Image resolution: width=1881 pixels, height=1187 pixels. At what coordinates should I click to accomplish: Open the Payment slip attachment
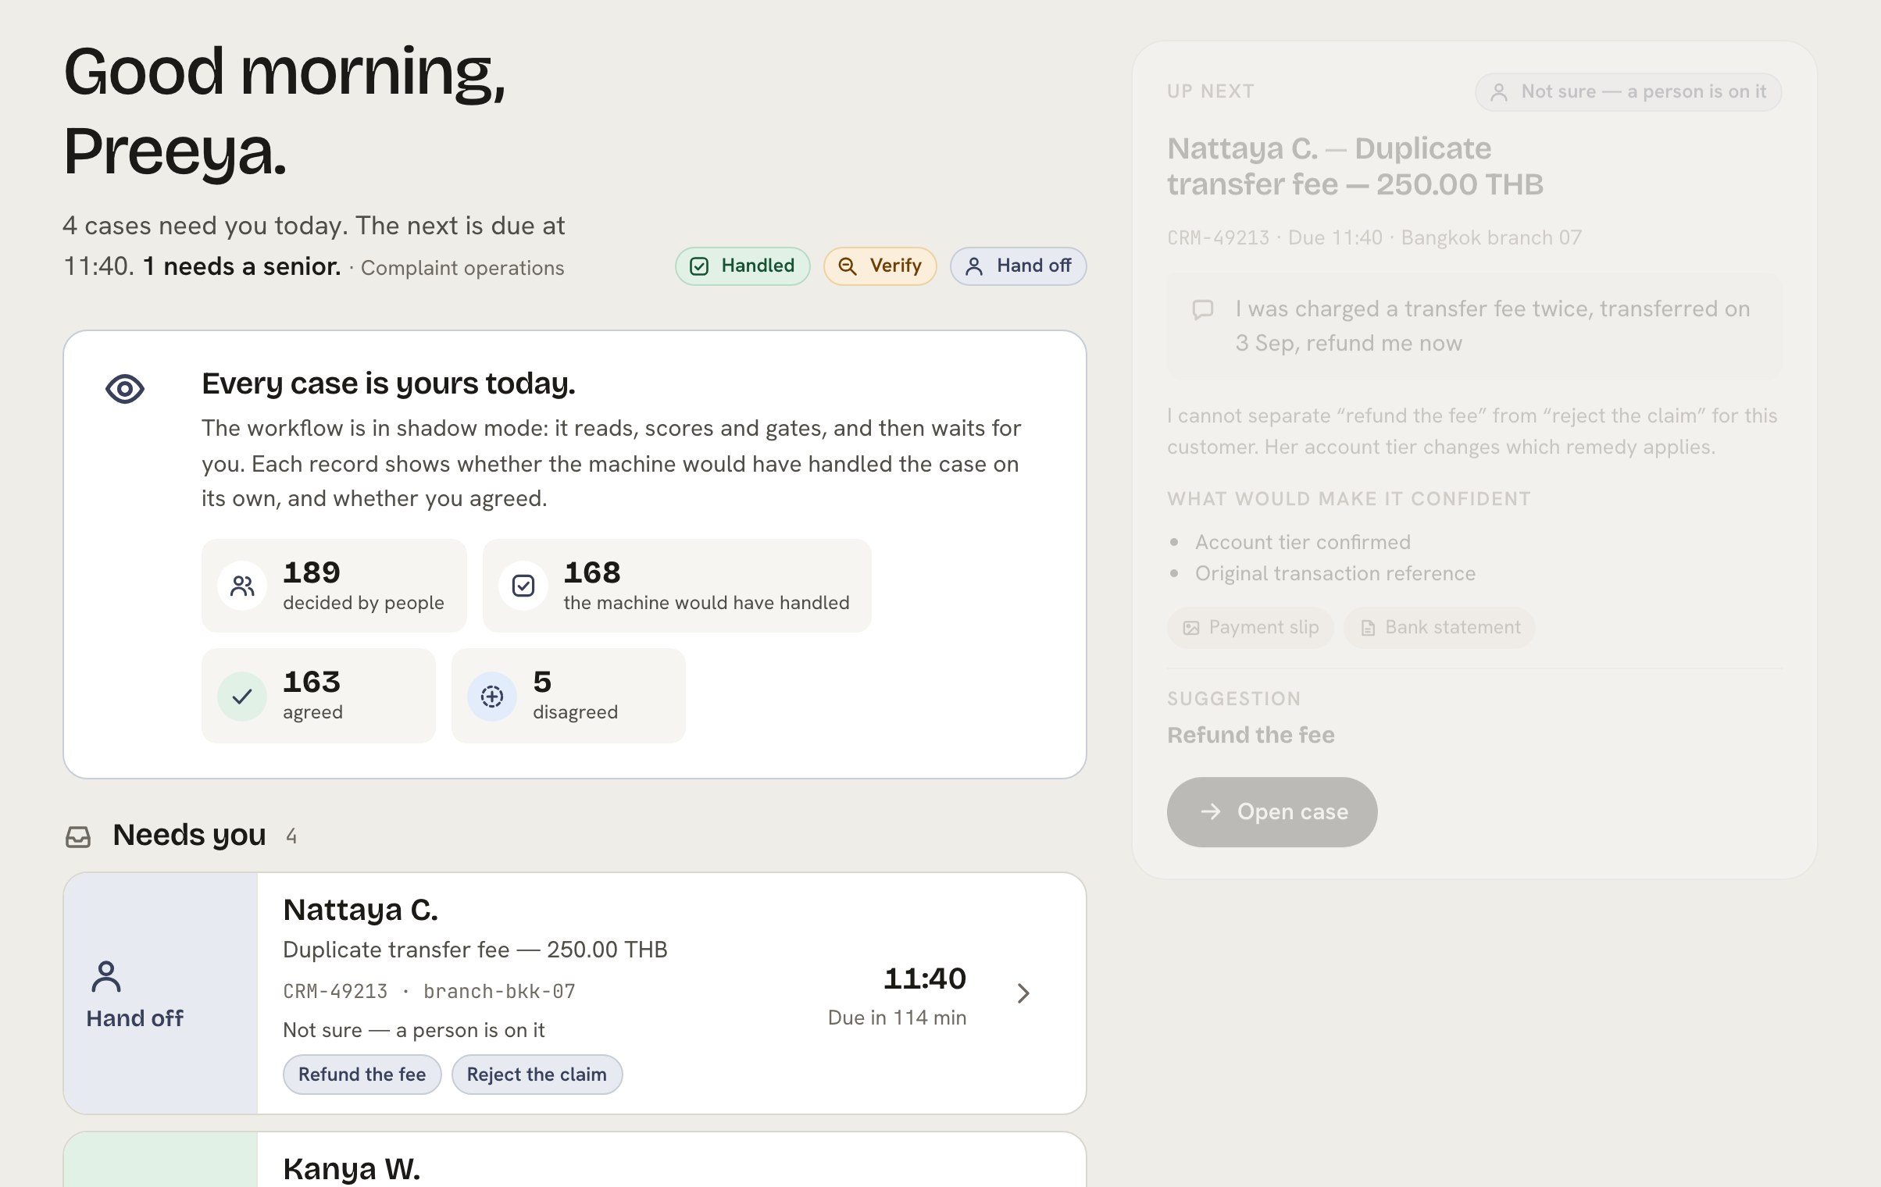pos(1250,628)
